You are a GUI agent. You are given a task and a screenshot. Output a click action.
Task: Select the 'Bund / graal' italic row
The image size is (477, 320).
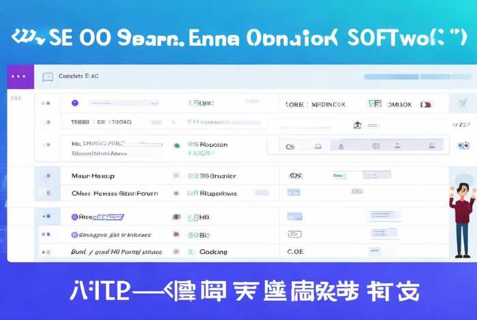coord(117,252)
